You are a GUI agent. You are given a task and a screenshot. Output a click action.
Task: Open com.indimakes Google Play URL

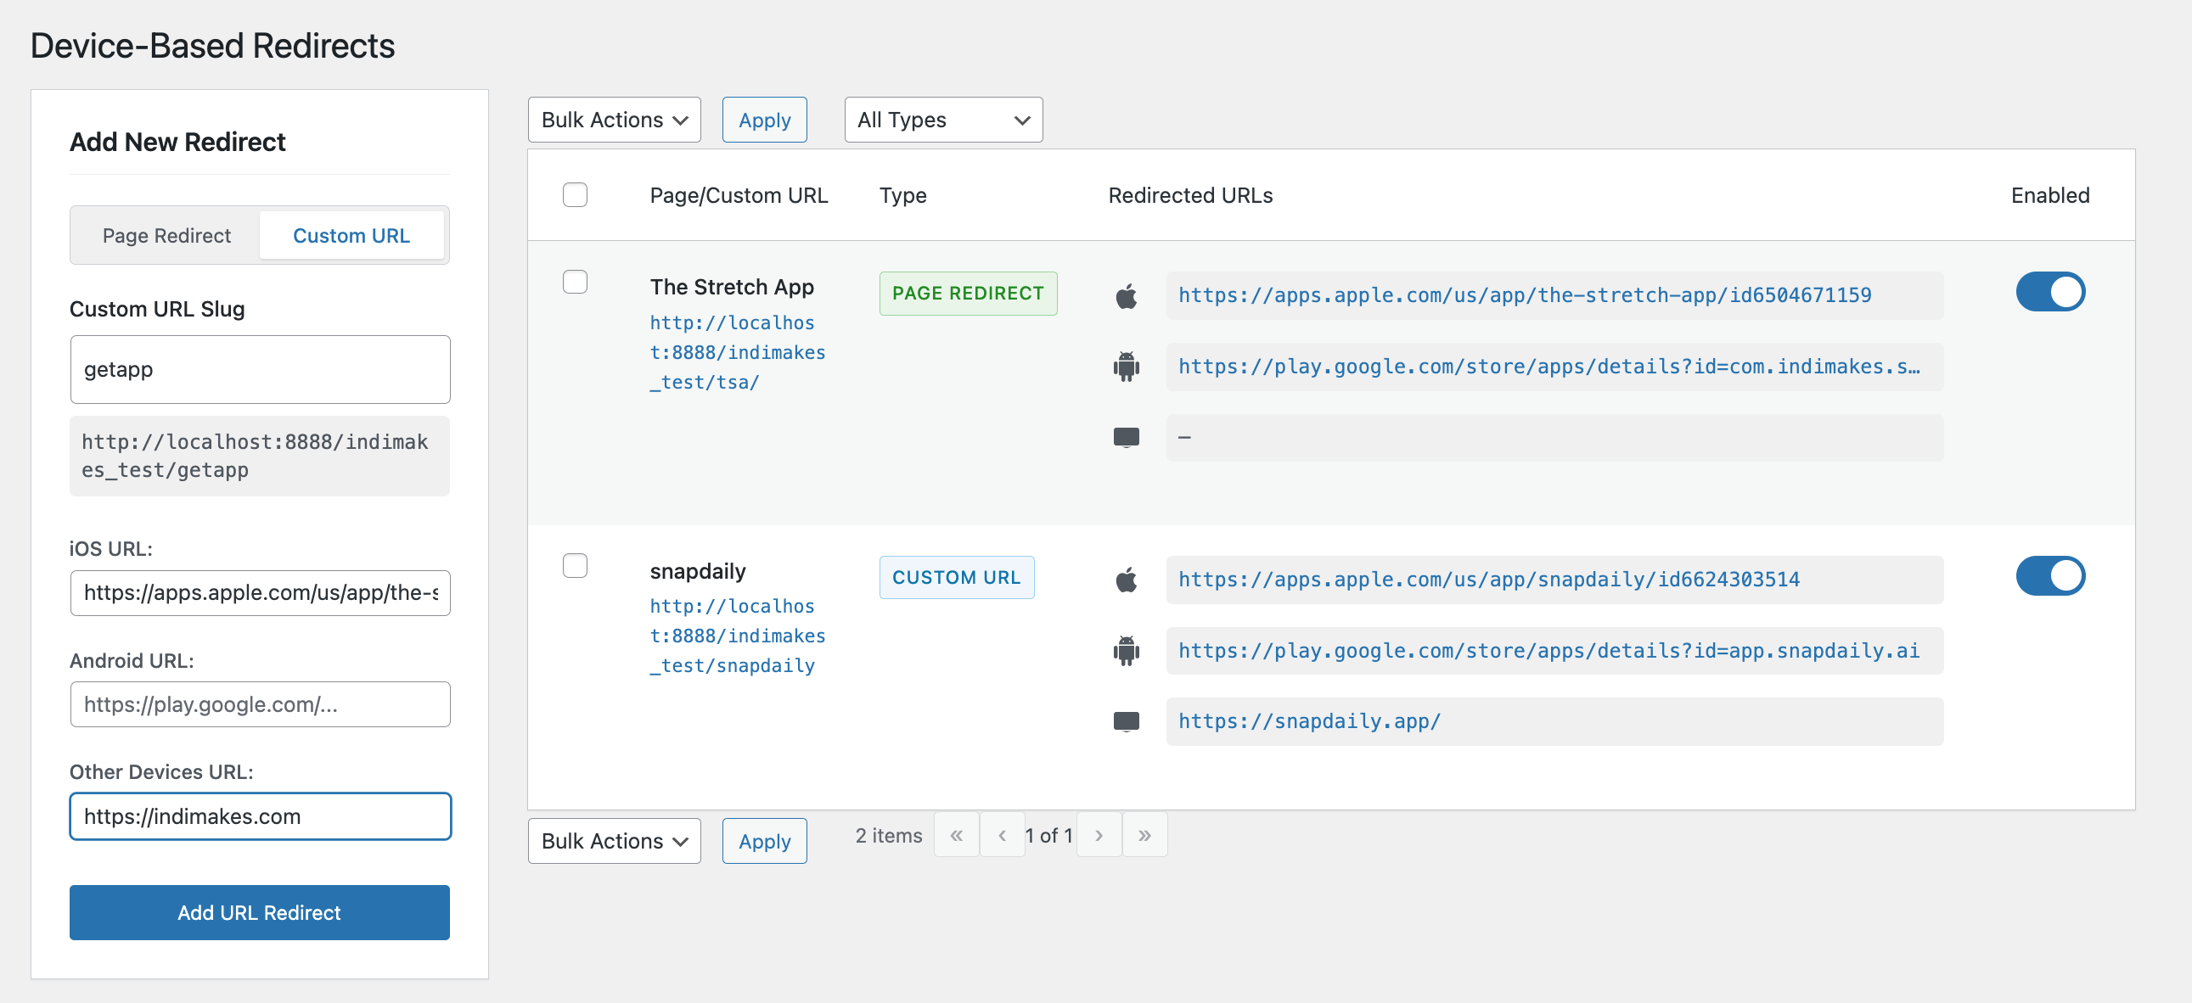click(x=1548, y=367)
